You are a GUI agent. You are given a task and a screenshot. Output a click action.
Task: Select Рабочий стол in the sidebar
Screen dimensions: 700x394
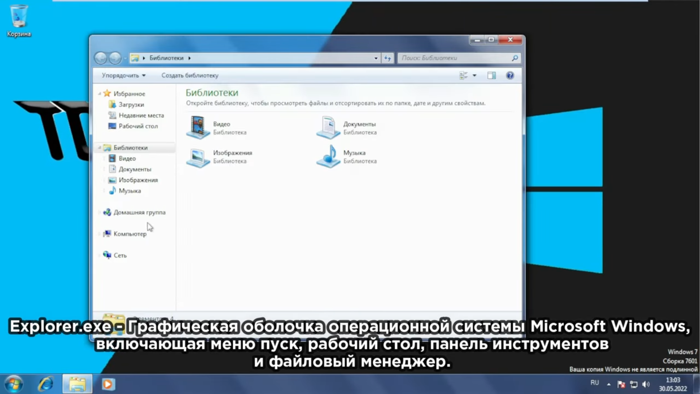point(138,126)
